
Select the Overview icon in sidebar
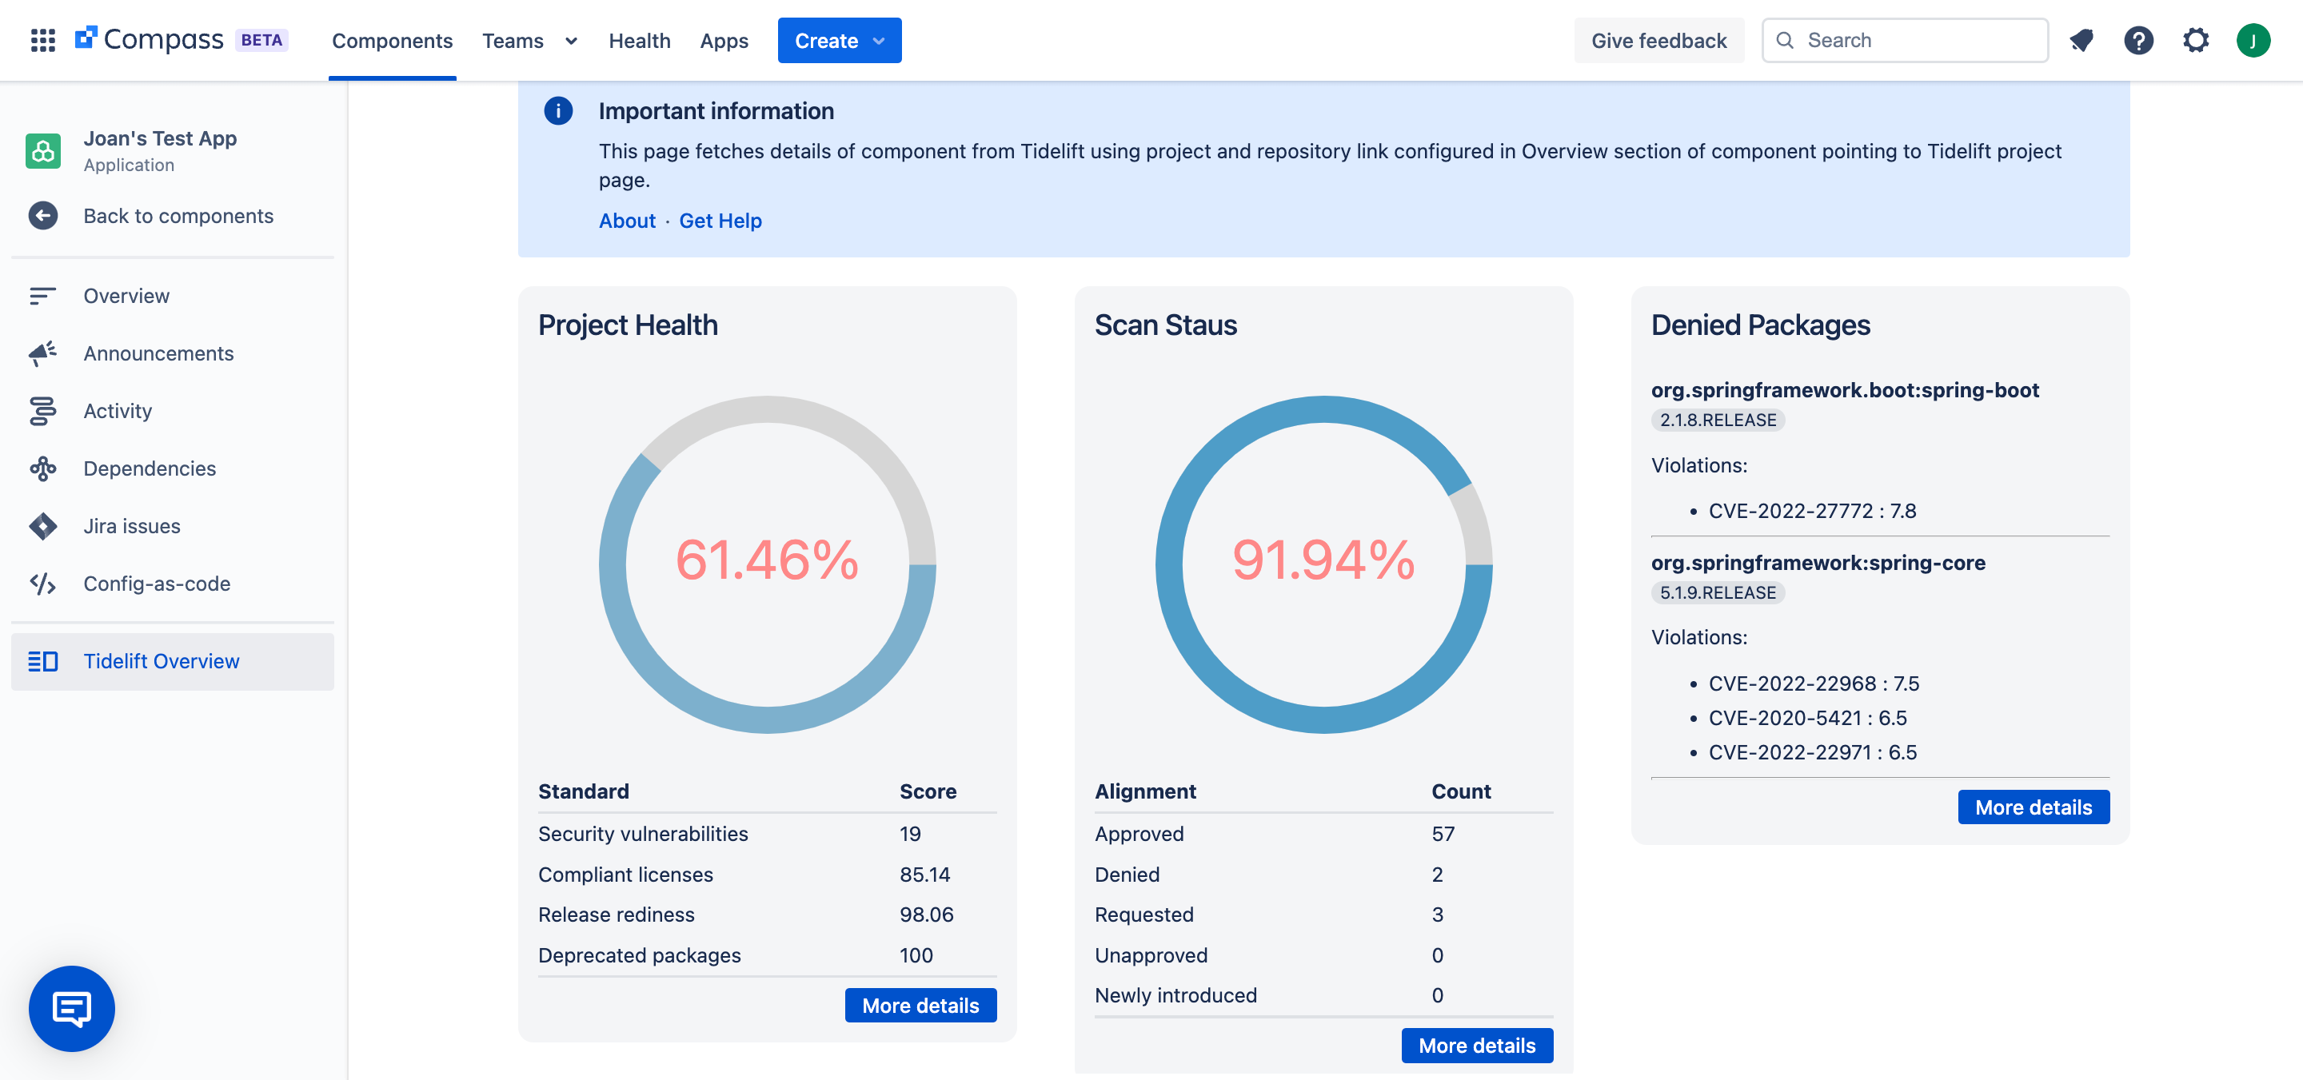click(42, 295)
